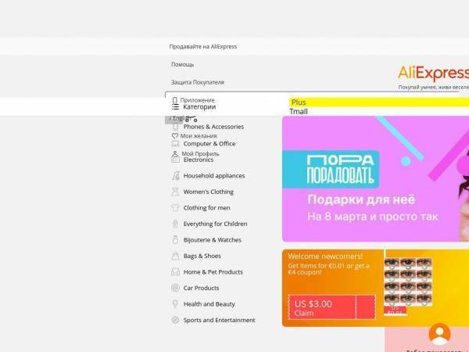The width and height of the screenshot is (469, 352).
Task: Click the Welcome newcomers! heading
Action: point(325,257)
